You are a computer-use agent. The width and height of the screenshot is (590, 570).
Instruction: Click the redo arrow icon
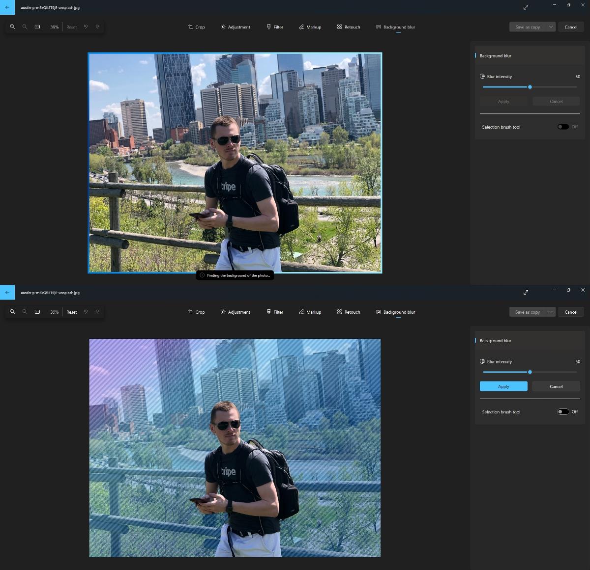click(97, 27)
